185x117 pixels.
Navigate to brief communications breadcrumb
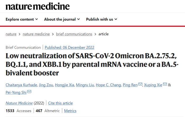[x=74, y=34]
